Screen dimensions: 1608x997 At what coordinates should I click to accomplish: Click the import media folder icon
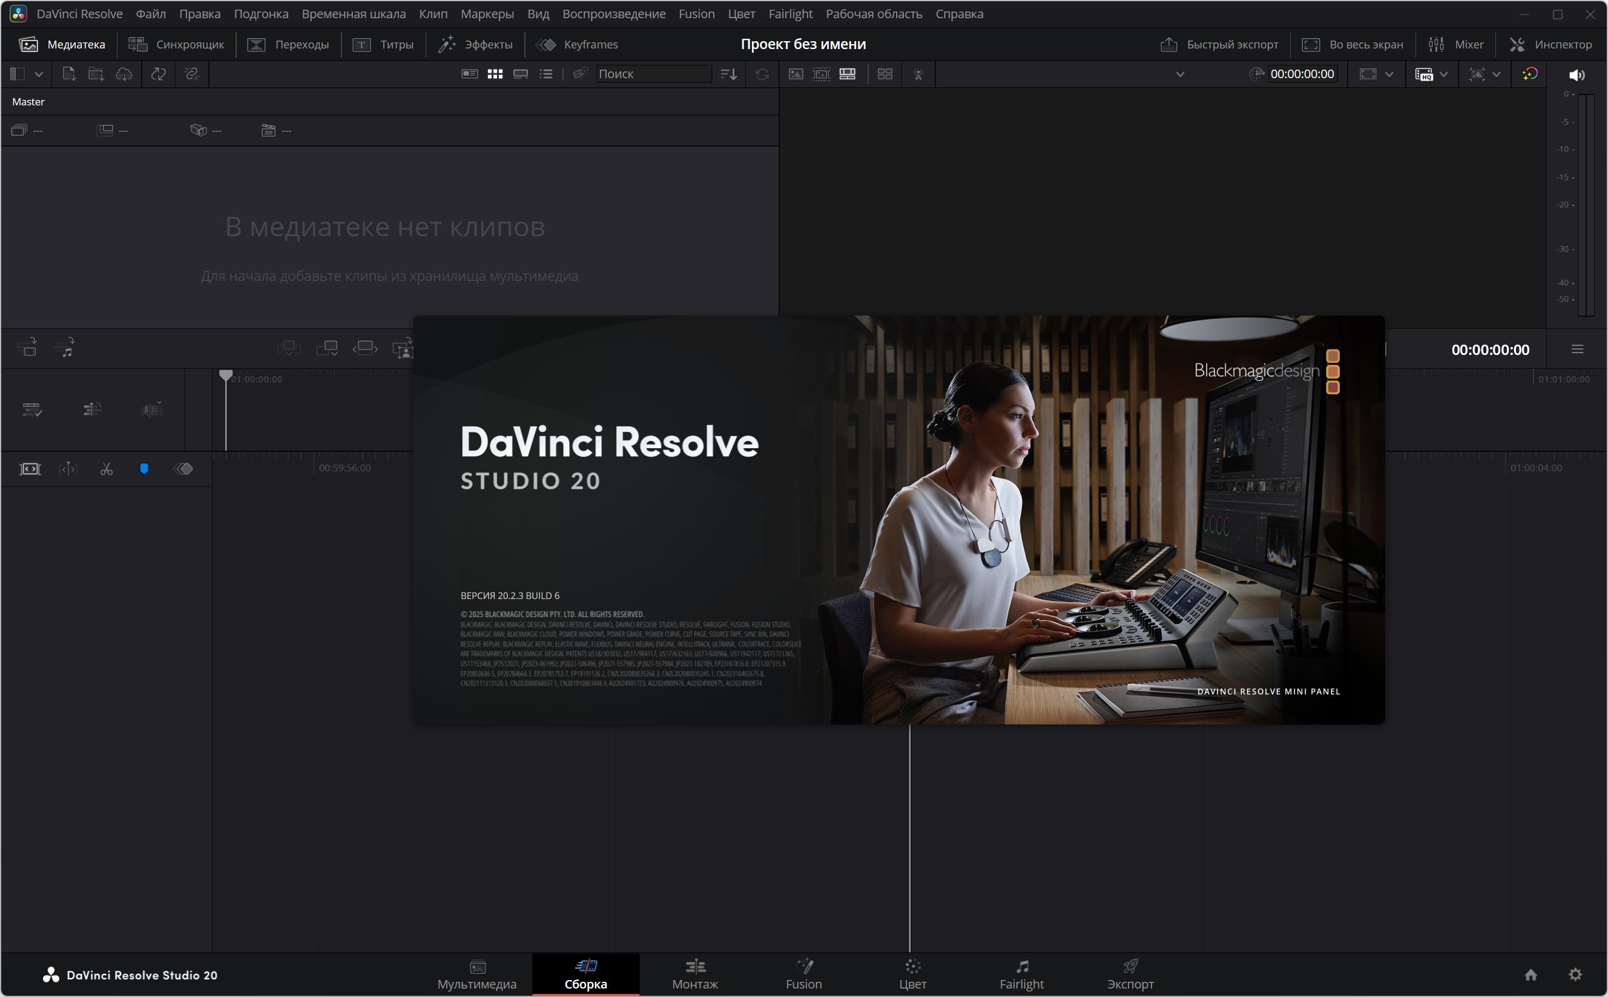(x=96, y=74)
